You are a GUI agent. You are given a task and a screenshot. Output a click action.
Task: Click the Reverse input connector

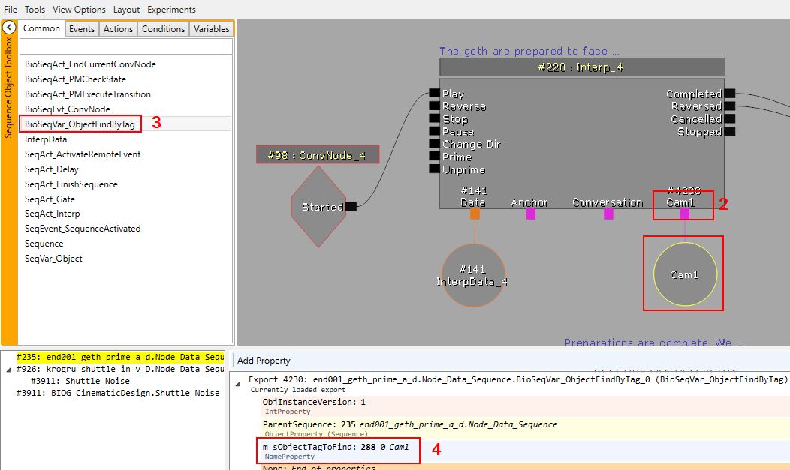point(434,106)
